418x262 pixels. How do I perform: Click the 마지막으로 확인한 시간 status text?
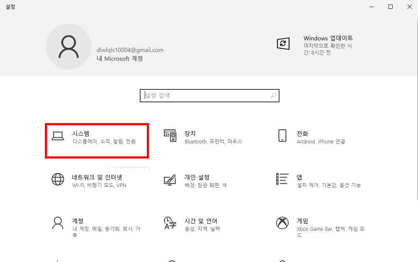point(328,49)
